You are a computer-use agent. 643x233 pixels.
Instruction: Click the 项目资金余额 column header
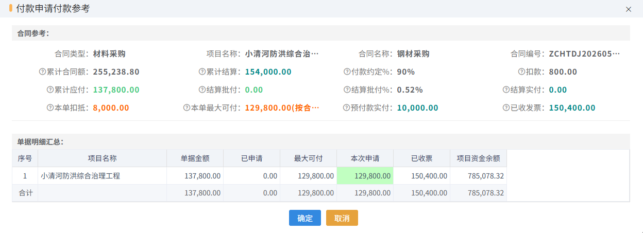(479, 158)
